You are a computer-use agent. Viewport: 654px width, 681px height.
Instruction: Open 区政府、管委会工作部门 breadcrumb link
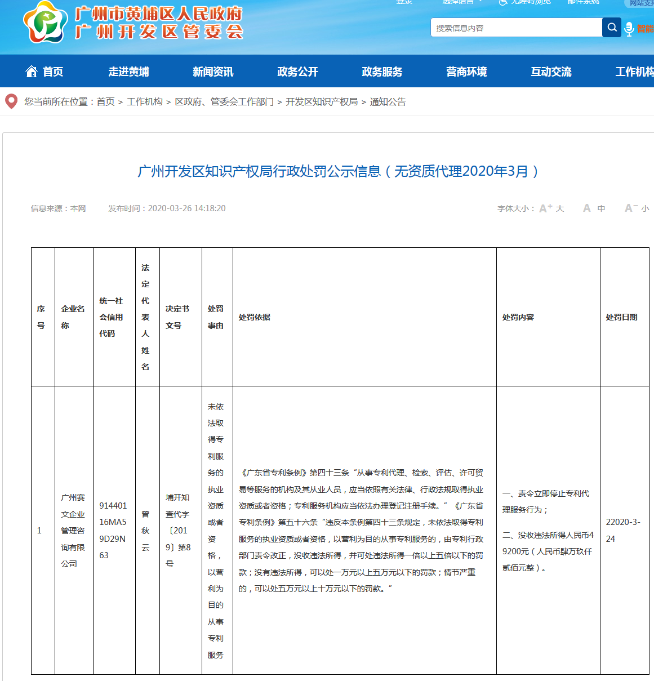coord(224,102)
